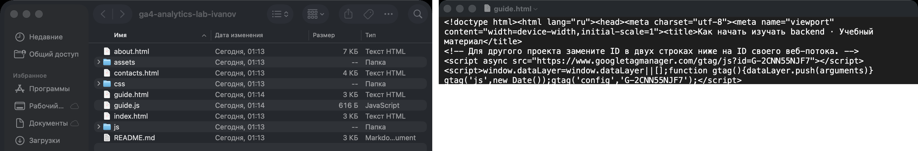The height and width of the screenshot is (151, 918).
Task: Select the about.html file
Action: [x=260, y=52]
